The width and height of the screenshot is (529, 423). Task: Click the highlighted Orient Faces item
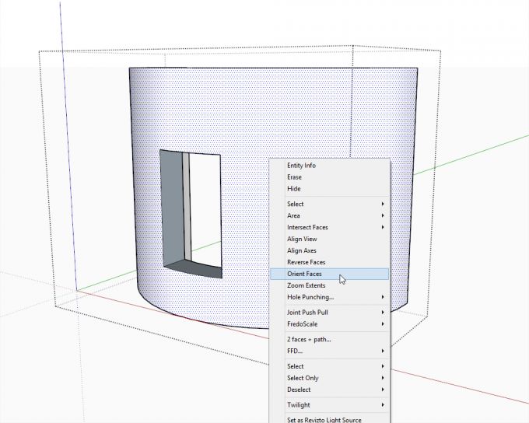[304, 274]
